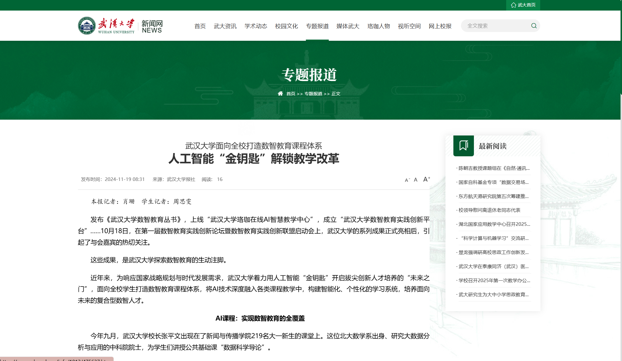Open article 武汉大学在泰康同济（武汉）医...
The width and height of the screenshot is (622, 361).
click(x=494, y=266)
